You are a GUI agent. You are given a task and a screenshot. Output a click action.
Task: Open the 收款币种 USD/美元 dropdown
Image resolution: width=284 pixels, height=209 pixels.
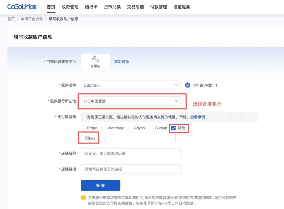(131, 85)
